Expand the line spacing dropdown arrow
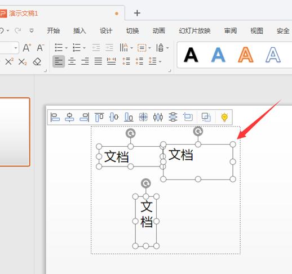Screen dimensions: 292x274 coord(160,61)
